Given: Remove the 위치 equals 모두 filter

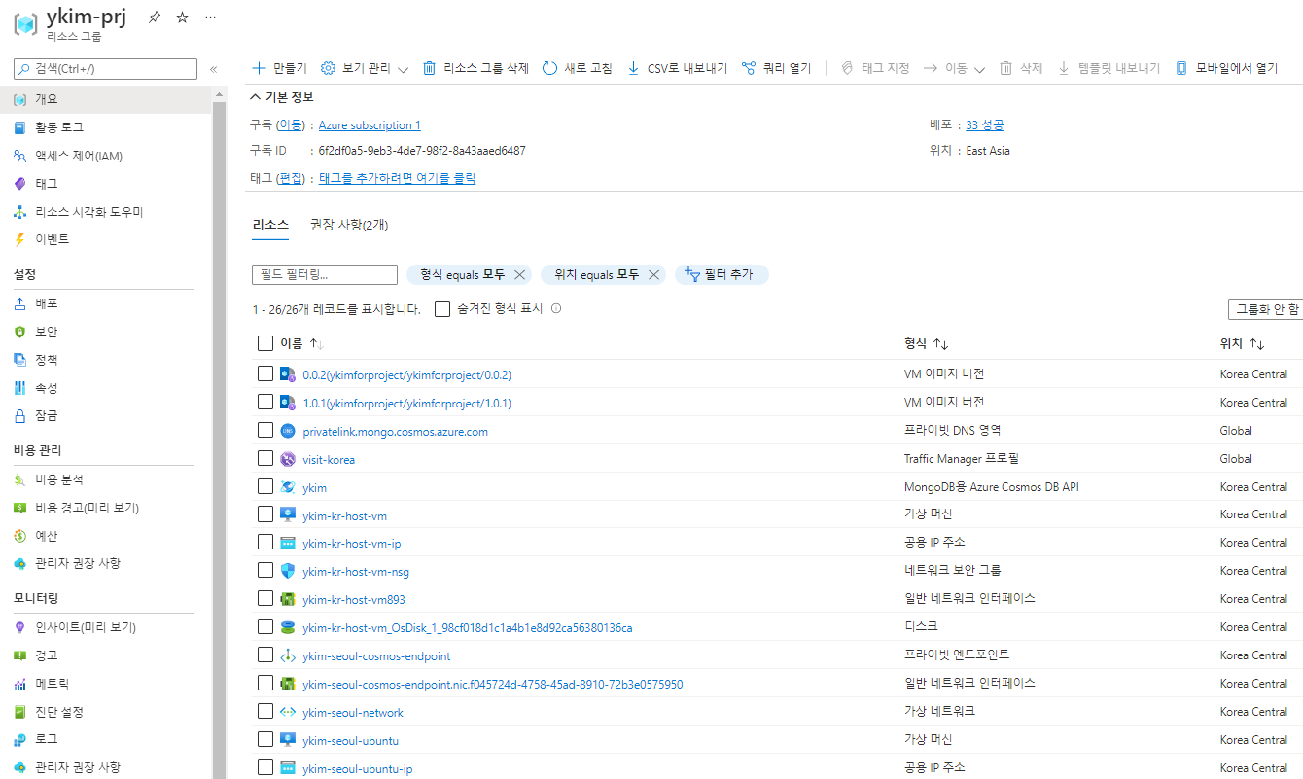Looking at the screenshot, I should (x=653, y=274).
